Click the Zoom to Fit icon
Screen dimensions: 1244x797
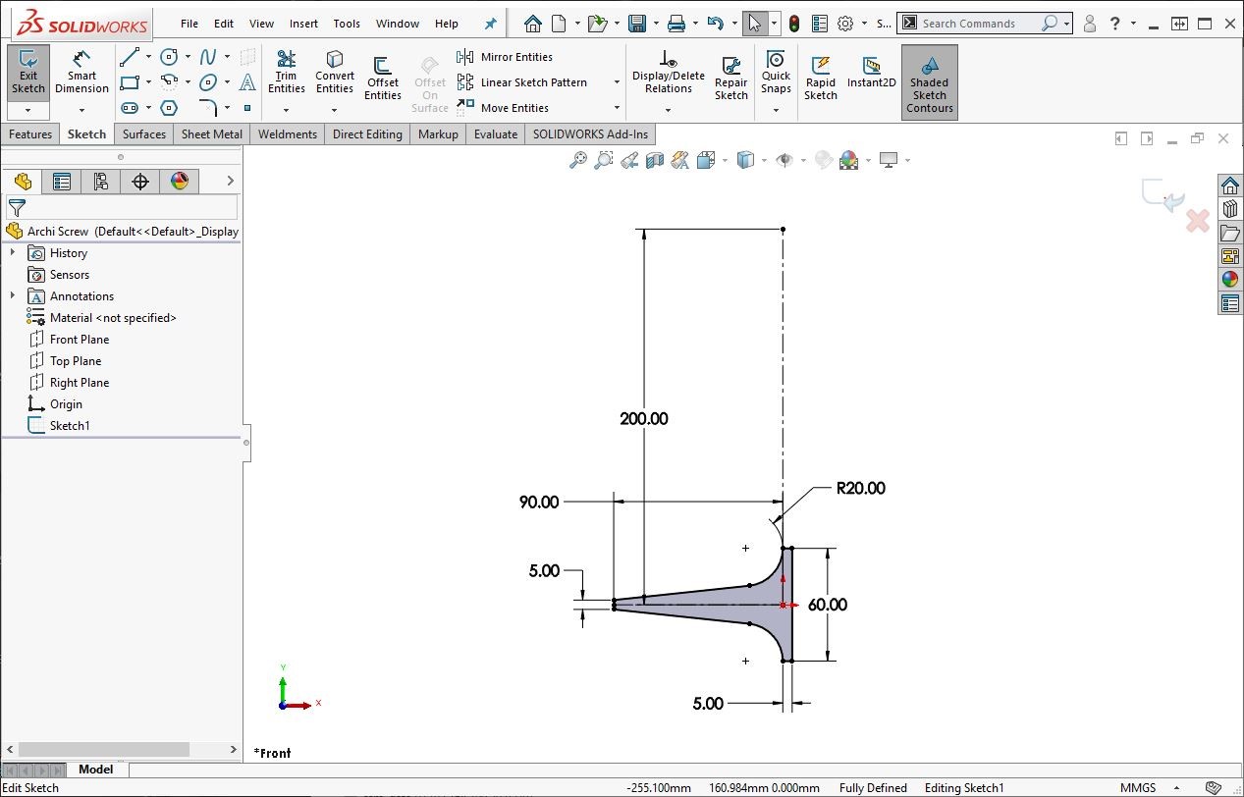point(578,160)
